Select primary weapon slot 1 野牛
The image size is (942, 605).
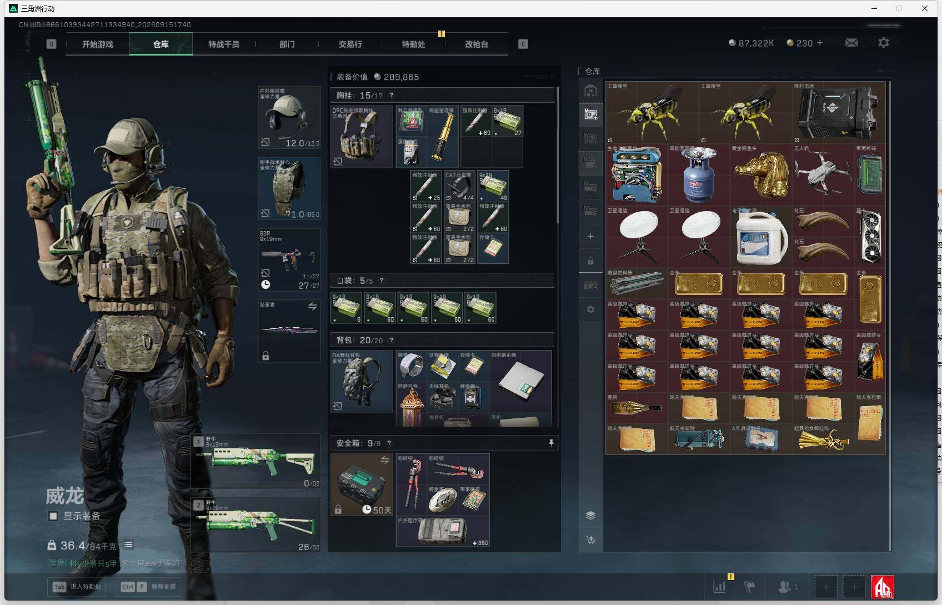coord(256,462)
